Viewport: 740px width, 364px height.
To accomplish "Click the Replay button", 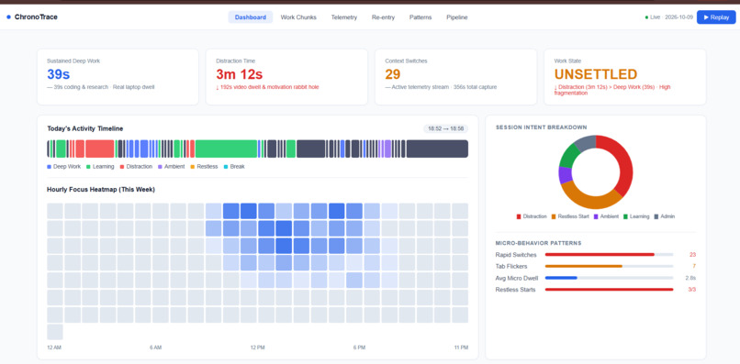I will coord(716,17).
